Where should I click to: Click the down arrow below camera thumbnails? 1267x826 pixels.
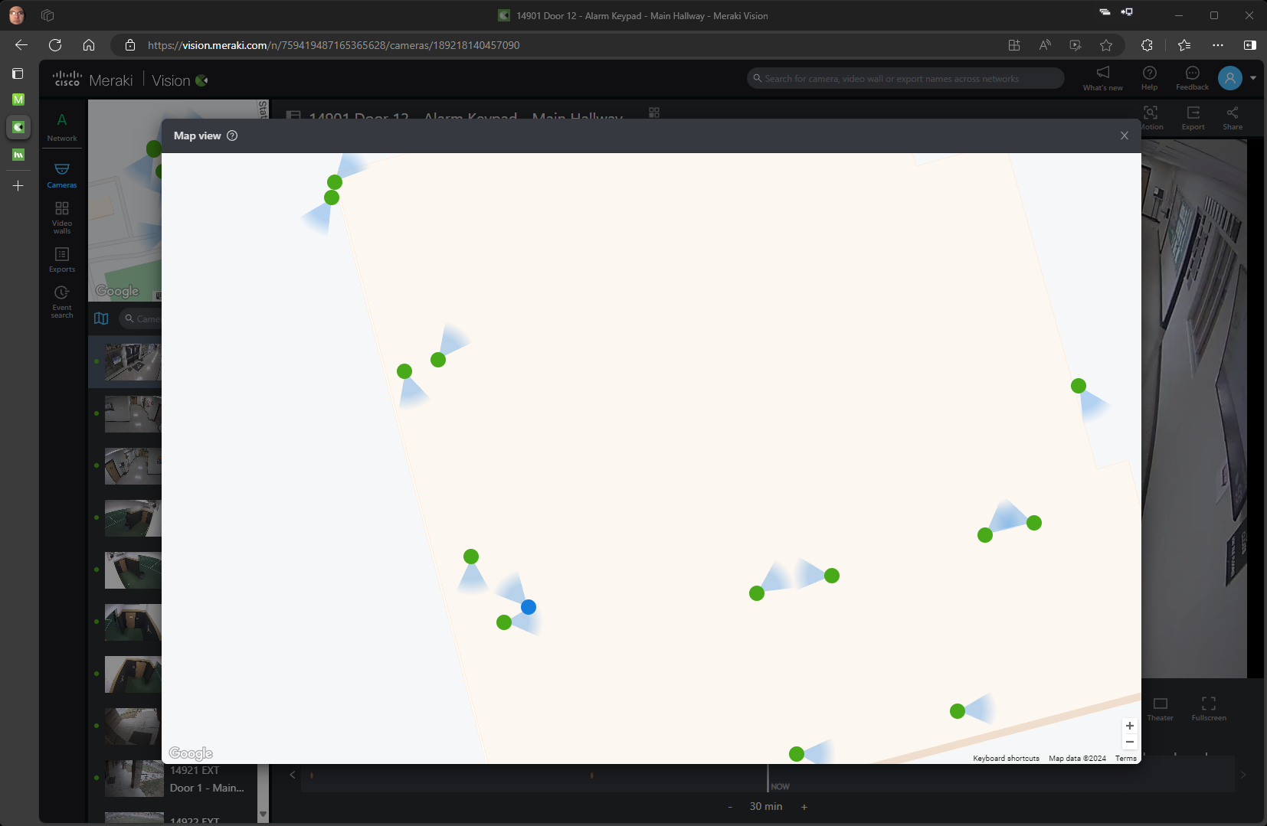[x=264, y=814]
